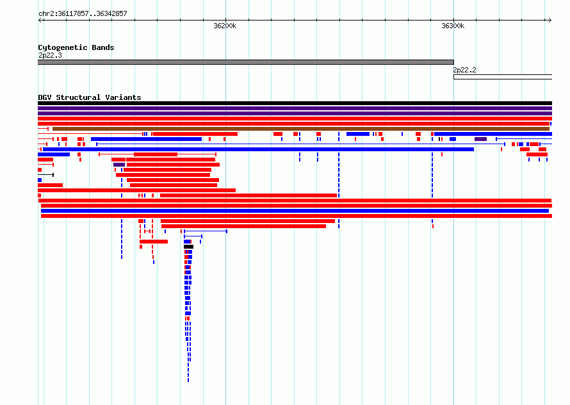Click the 36300k ruler label

tap(453, 26)
